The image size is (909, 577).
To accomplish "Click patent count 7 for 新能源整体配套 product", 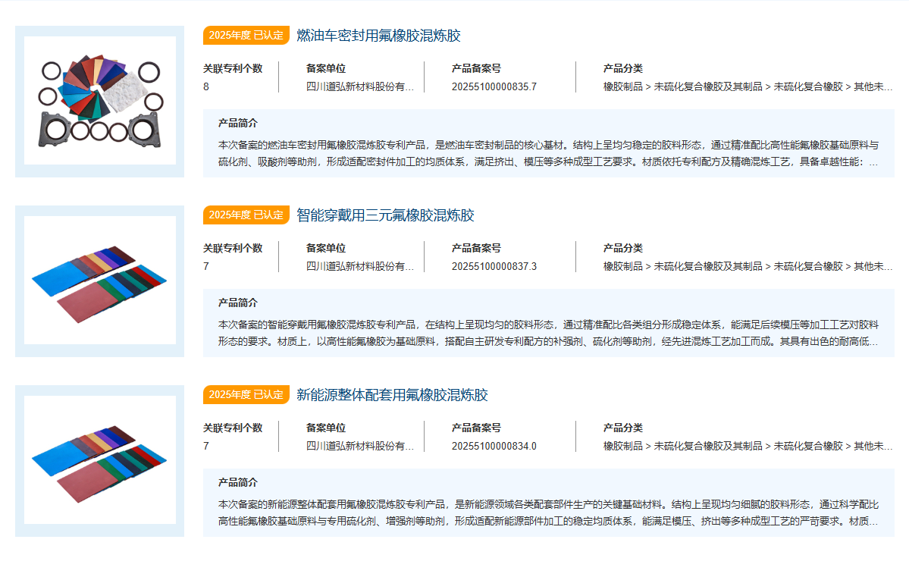I will (x=205, y=447).
